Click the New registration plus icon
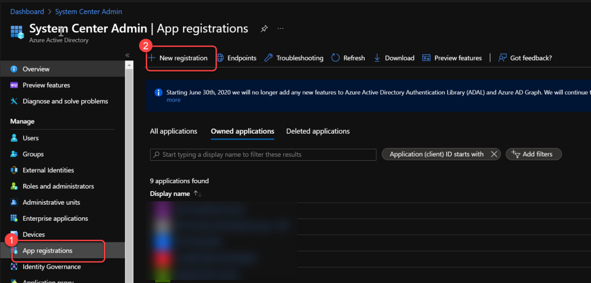This screenshot has width=591, height=283. point(151,58)
